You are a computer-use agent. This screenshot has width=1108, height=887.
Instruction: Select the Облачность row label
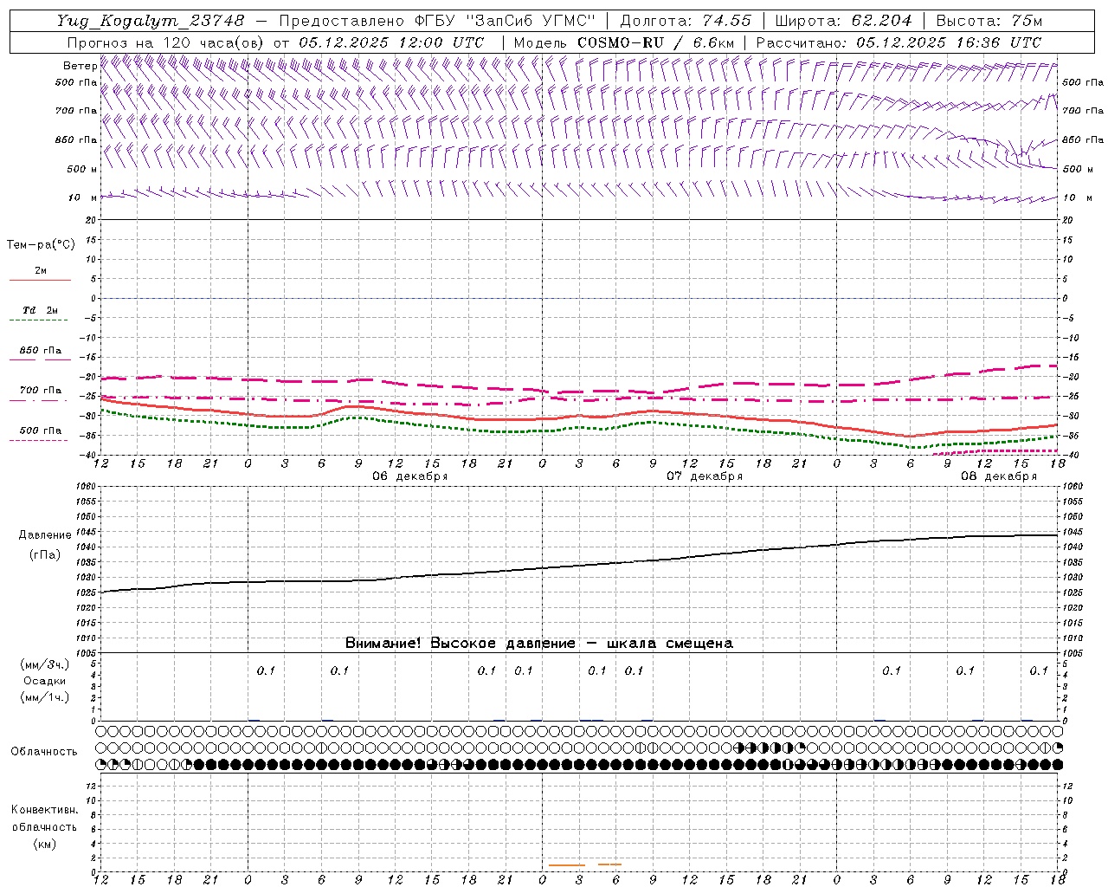pos(44,751)
